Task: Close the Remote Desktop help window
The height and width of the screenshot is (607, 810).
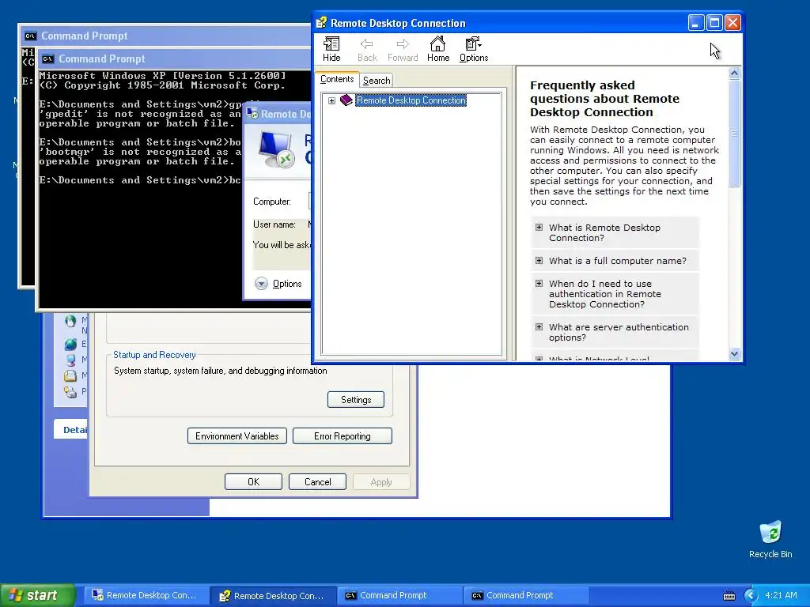Action: click(732, 23)
